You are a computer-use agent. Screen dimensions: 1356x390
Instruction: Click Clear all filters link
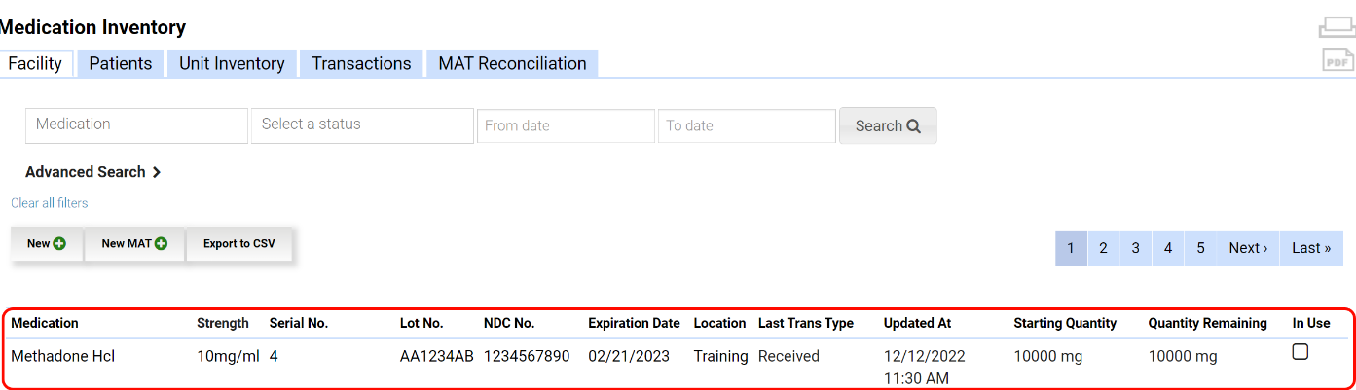click(50, 203)
